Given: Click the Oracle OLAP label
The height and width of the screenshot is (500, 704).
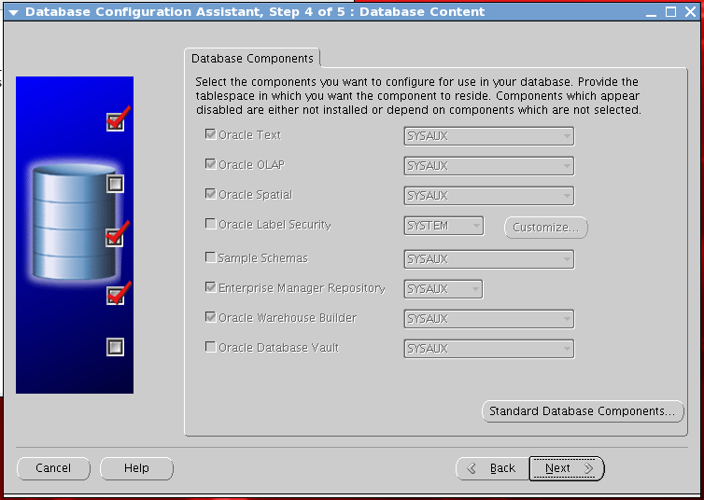Looking at the screenshot, I should [251, 164].
